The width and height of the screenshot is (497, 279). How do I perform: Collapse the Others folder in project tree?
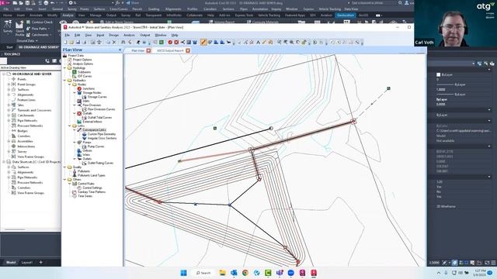[65, 179]
